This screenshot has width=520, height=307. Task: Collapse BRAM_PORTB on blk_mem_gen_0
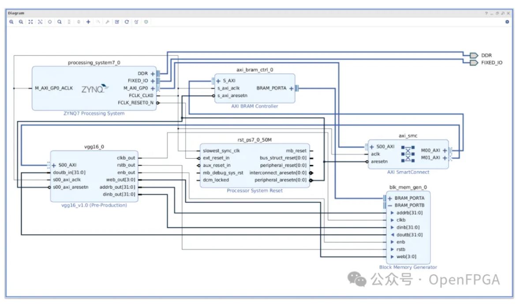tap(390, 206)
